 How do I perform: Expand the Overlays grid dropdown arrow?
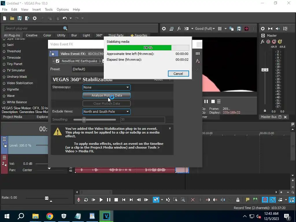pos(225,29)
